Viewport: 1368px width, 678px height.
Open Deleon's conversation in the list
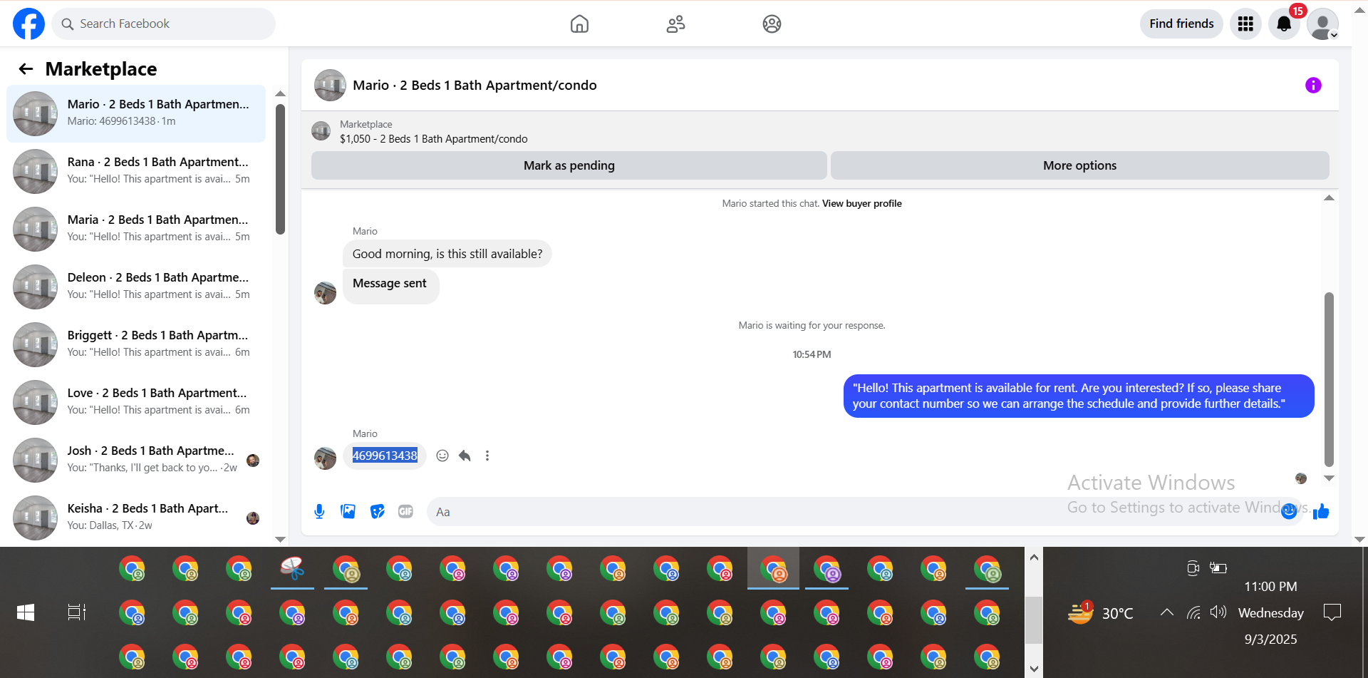[x=136, y=287]
